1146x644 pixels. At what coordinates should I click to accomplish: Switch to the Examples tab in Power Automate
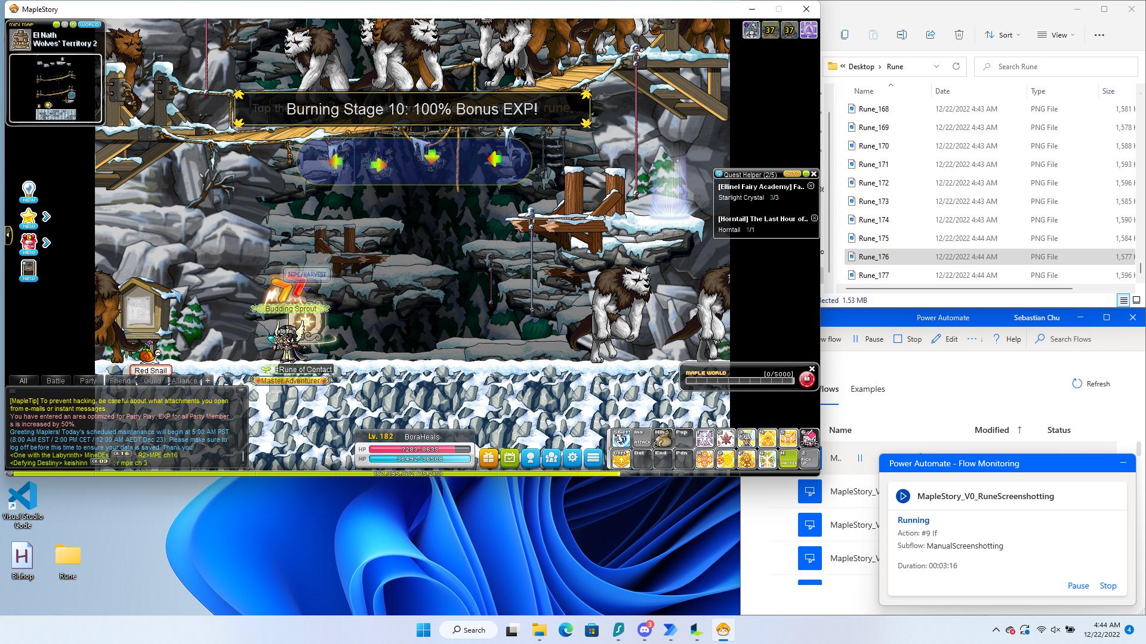point(867,389)
